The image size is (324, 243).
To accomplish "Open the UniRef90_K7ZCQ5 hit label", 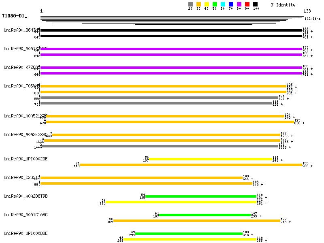I will click(x=21, y=67).
